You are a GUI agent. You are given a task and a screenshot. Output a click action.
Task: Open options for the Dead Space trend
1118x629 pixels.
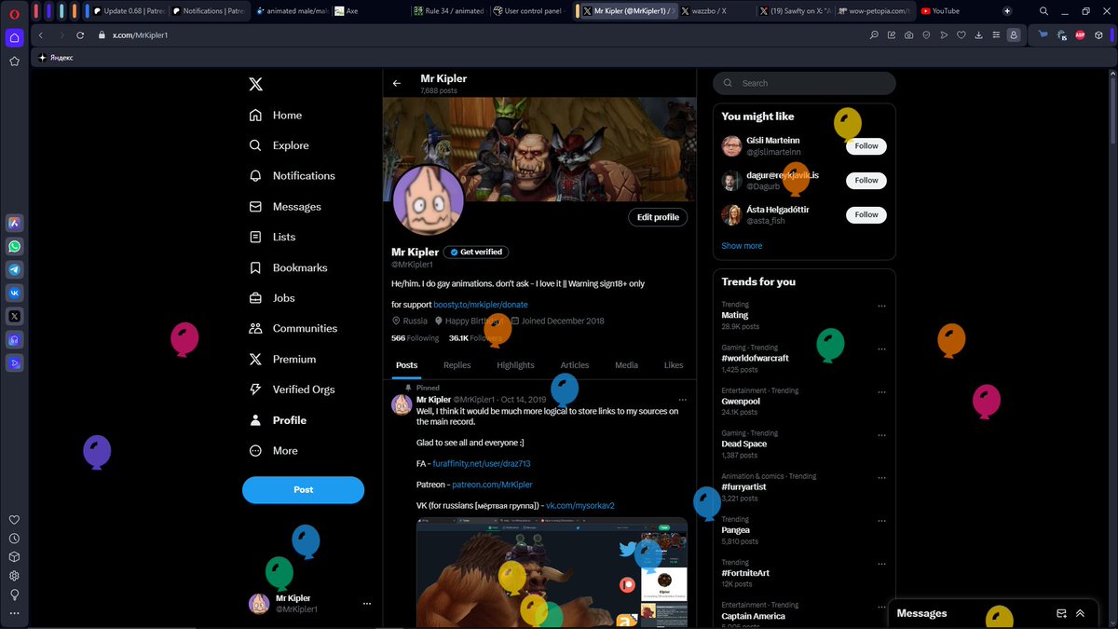click(x=881, y=434)
